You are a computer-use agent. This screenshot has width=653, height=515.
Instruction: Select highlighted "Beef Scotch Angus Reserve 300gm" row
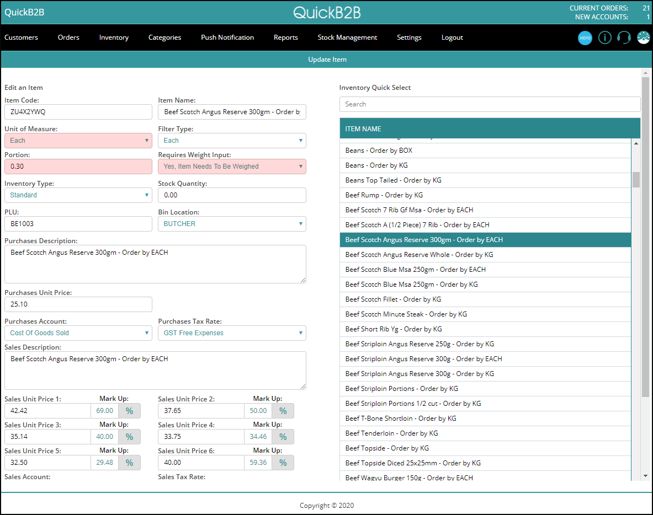(485, 240)
